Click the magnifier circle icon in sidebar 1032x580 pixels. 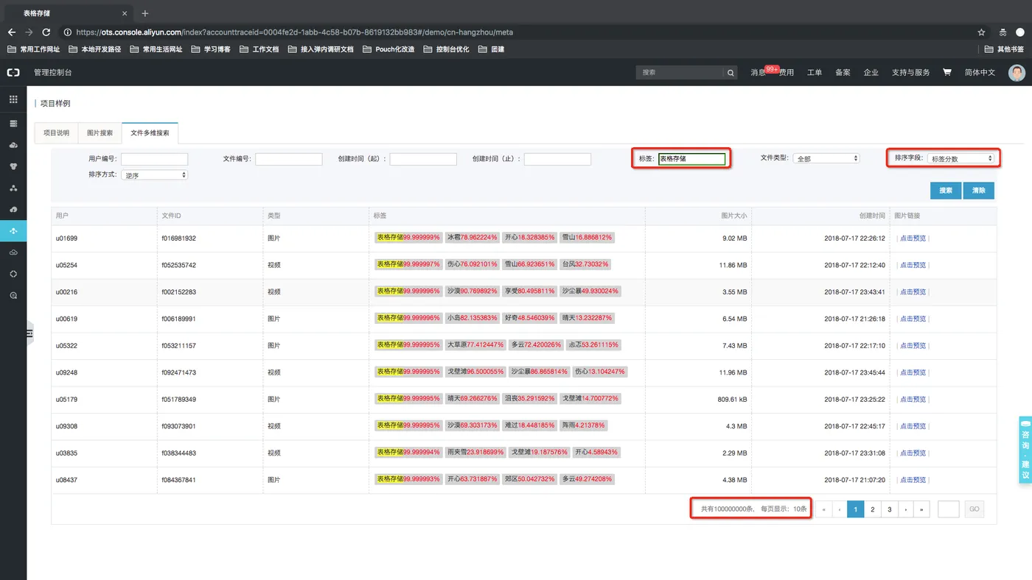13,295
